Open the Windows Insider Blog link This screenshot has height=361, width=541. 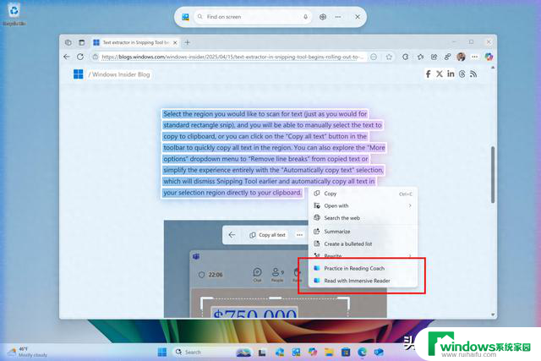(x=119, y=74)
